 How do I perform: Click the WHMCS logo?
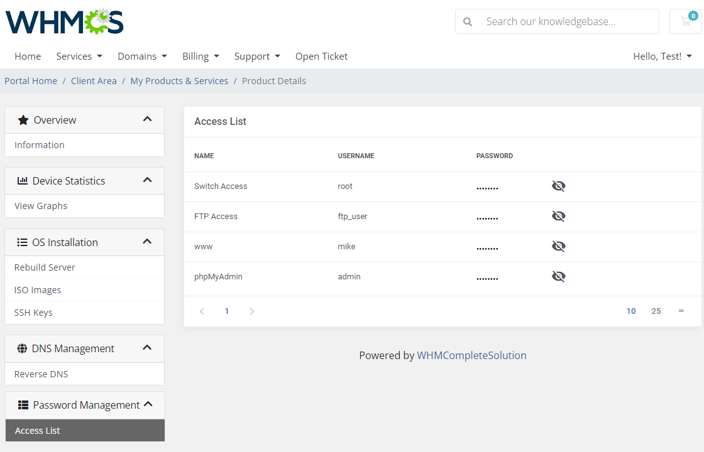(x=65, y=21)
